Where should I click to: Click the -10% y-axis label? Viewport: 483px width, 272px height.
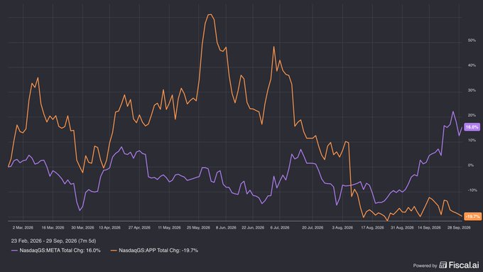472,190
